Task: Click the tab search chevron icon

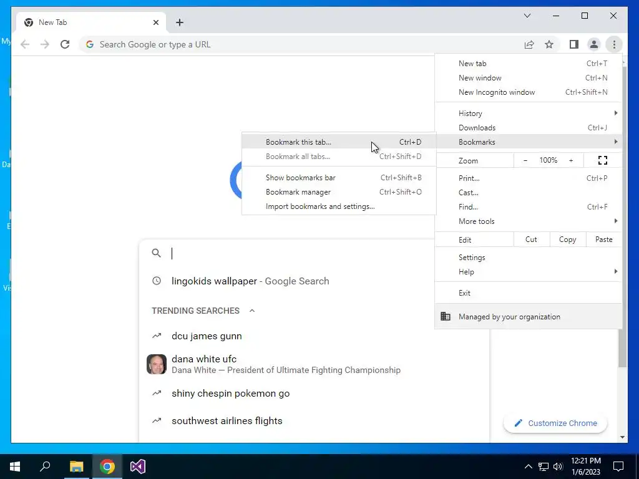Action: pyautogui.click(x=527, y=16)
